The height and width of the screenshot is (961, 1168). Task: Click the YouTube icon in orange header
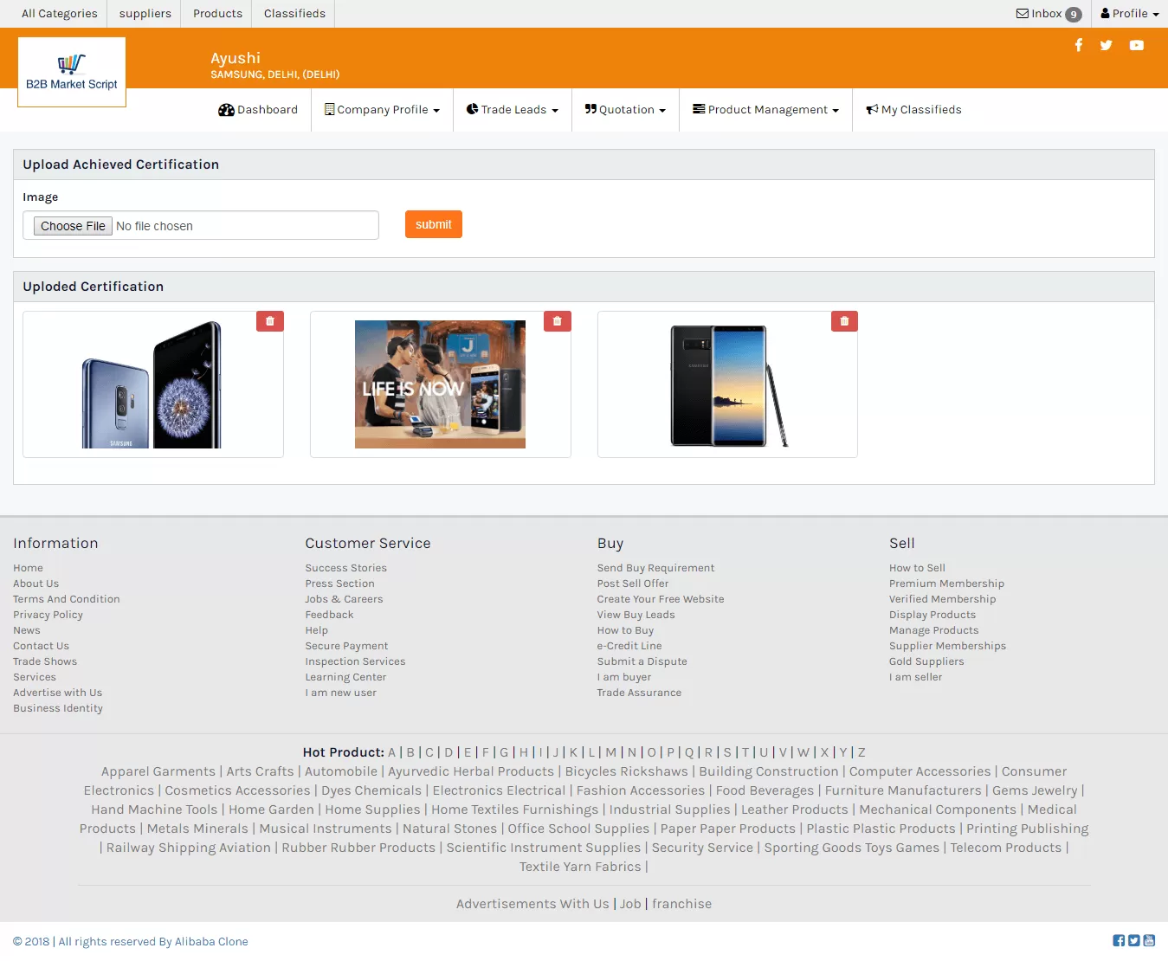point(1136,45)
